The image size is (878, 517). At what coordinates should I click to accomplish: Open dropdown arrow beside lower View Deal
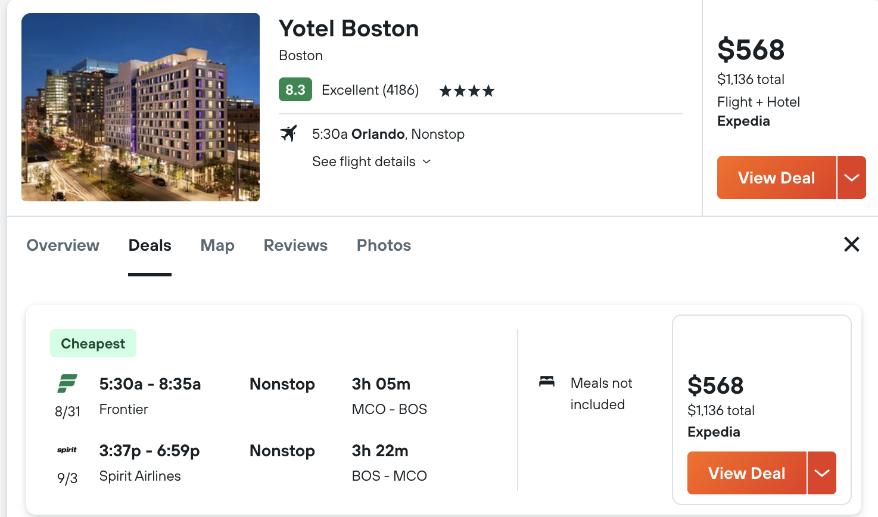[822, 473]
